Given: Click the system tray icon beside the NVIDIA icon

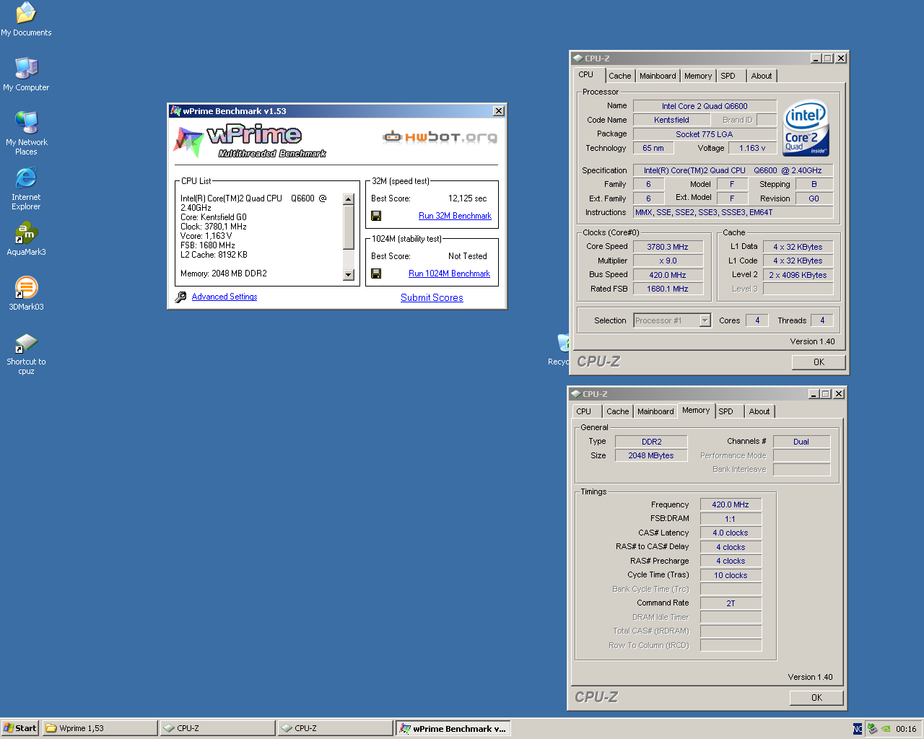Looking at the screenshot, I should pos(872,729).
